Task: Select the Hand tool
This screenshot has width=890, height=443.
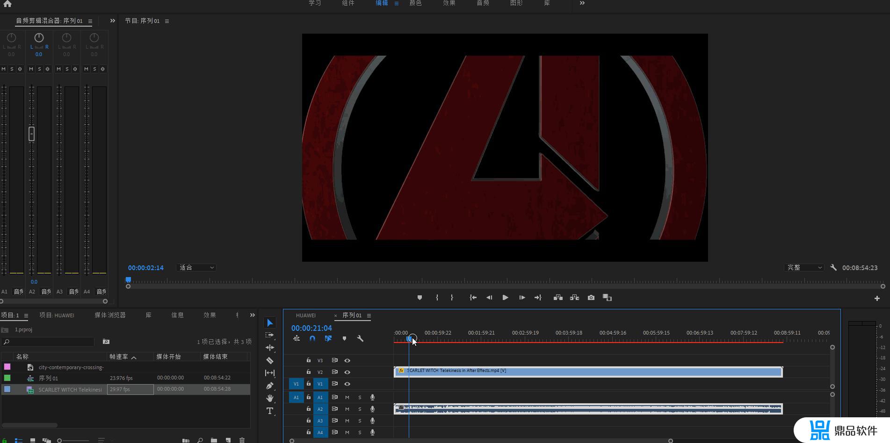Action: (270, 398)
